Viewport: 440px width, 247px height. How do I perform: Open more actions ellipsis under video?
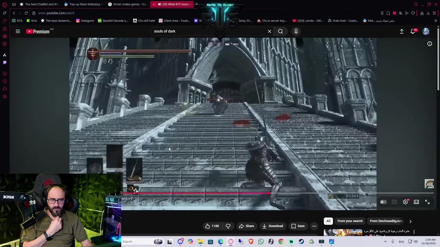coord(314,226)
